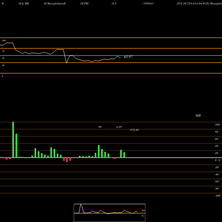Click the '50' label on RSI axis
222x222 pixels.
tap(3, 58)
